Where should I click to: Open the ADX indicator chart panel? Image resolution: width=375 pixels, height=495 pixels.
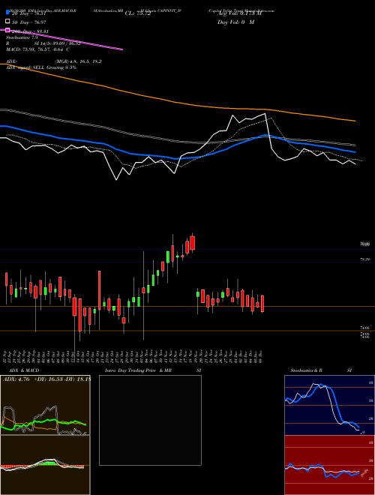coord(45,405)
